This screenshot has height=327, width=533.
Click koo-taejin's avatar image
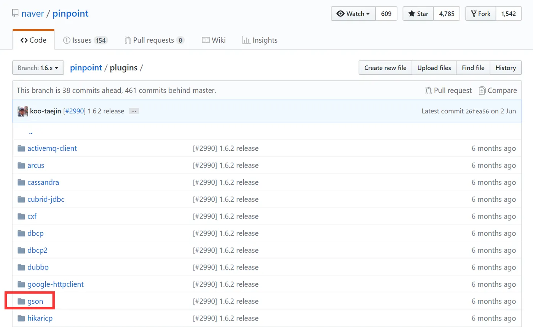23,111
